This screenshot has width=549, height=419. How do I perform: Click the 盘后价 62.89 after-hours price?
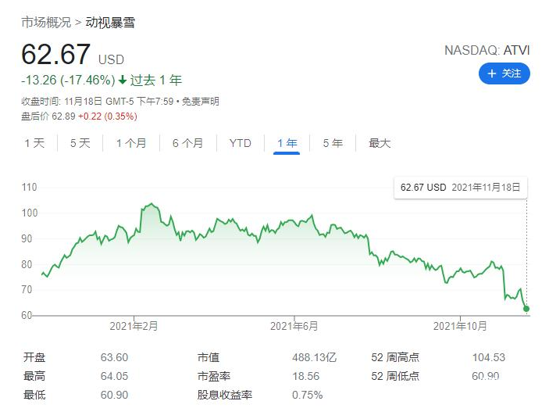point(48,116)
